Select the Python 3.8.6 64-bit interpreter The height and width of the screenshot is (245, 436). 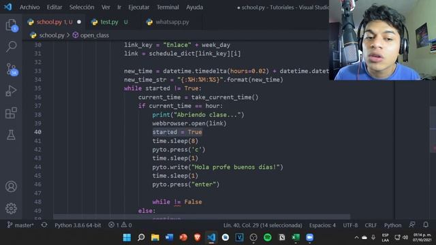(x=78, y=225)
